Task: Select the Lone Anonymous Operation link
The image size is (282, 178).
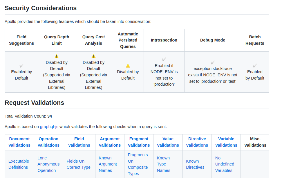Action: coord(48,164)
